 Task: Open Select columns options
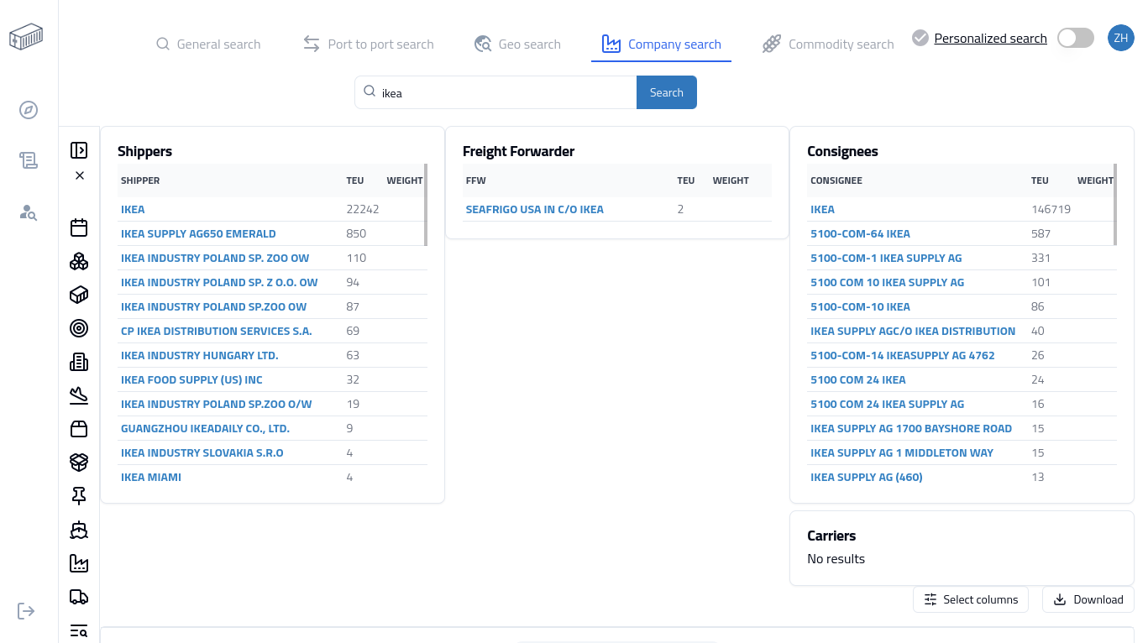pyautogui.click(x=971, y=599)
